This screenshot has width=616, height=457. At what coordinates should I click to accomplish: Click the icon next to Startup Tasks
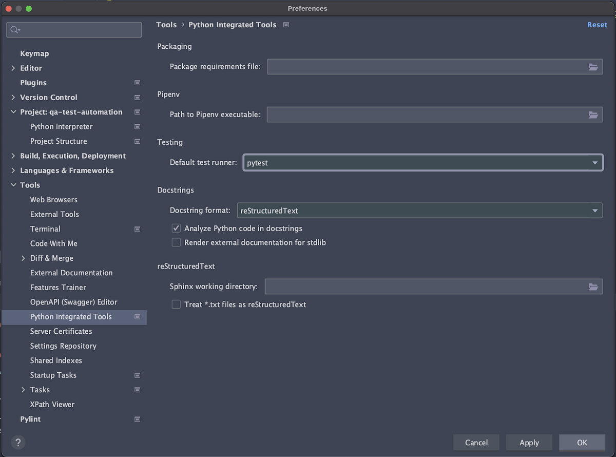(137, 375)
